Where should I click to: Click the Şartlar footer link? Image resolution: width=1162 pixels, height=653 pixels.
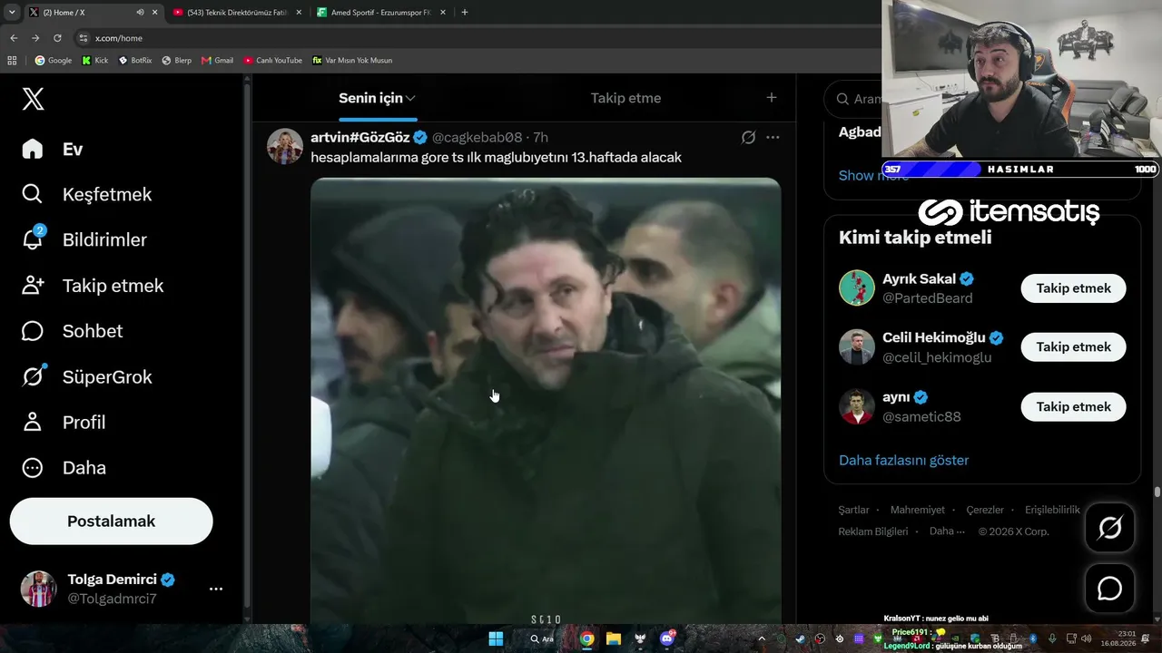click(x=853, y=510)
